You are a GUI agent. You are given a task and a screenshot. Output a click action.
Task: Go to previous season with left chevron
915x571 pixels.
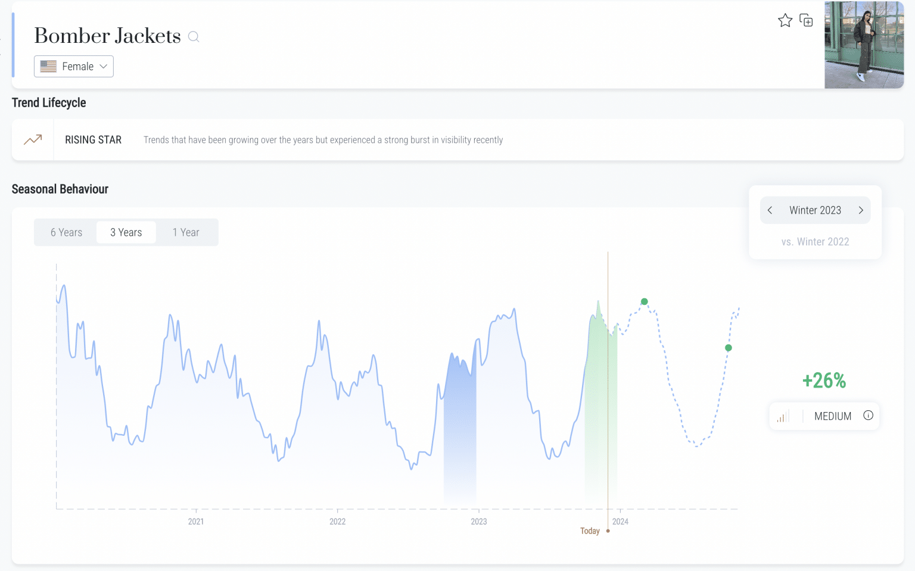770,210
